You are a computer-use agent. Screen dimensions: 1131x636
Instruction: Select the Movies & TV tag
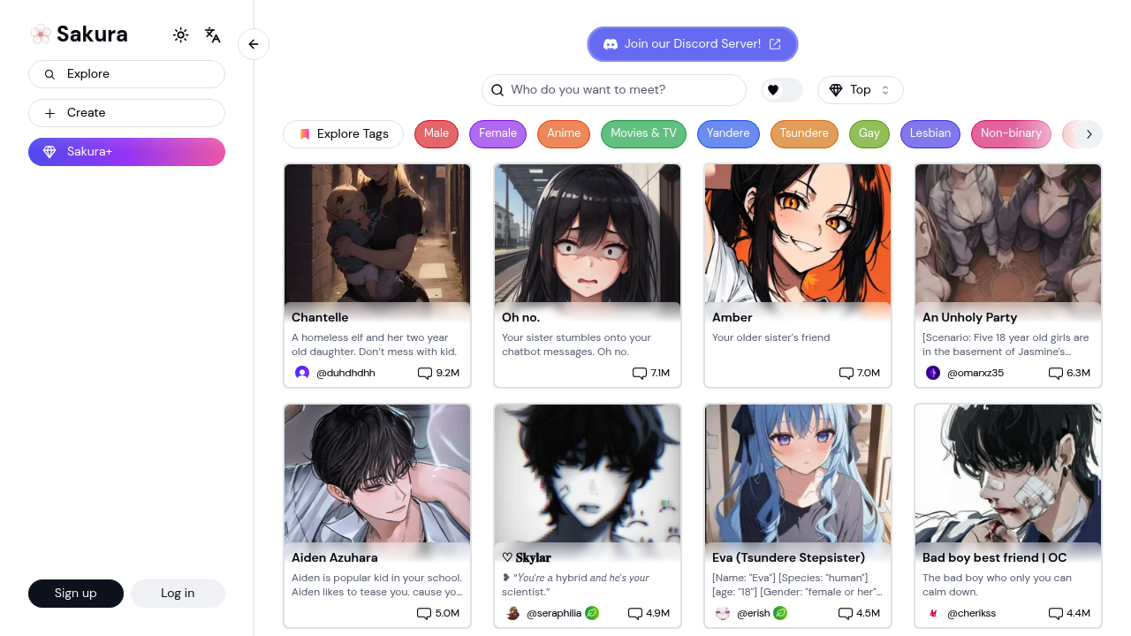coord(643,134)
